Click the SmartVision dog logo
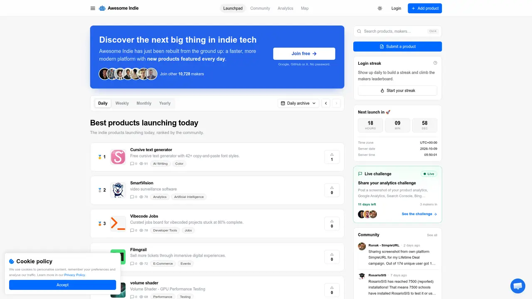This screenshot has height=299, width=532. [118, 190]
